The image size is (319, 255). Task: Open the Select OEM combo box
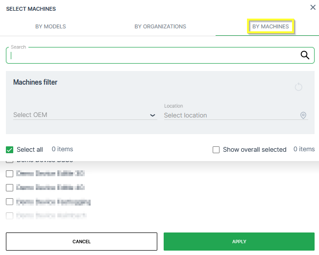pos(81,115)
